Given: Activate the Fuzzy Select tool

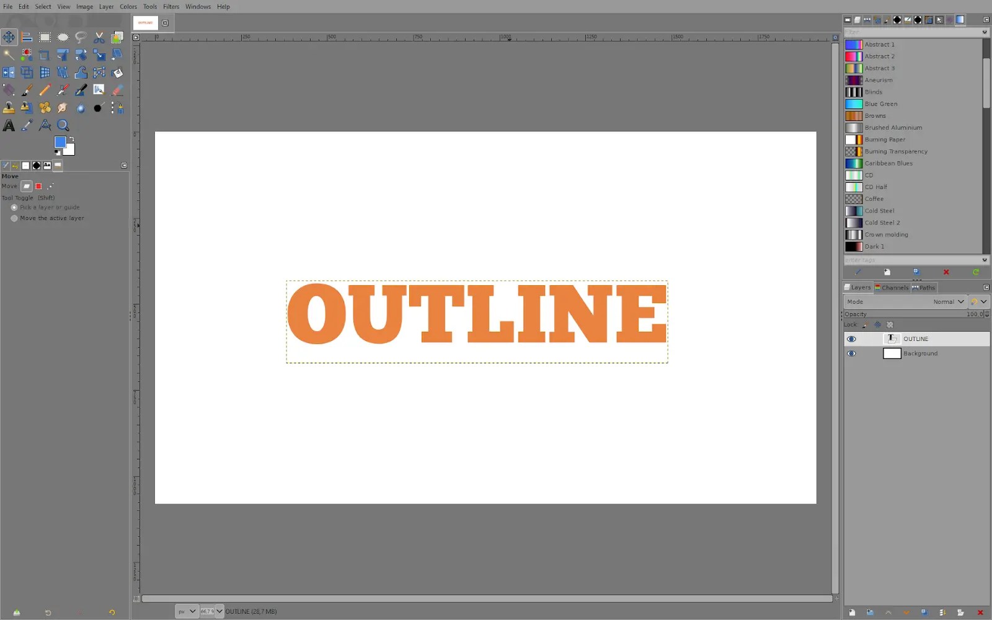Looking at the screenshot, I should click(x=9, y=54).
